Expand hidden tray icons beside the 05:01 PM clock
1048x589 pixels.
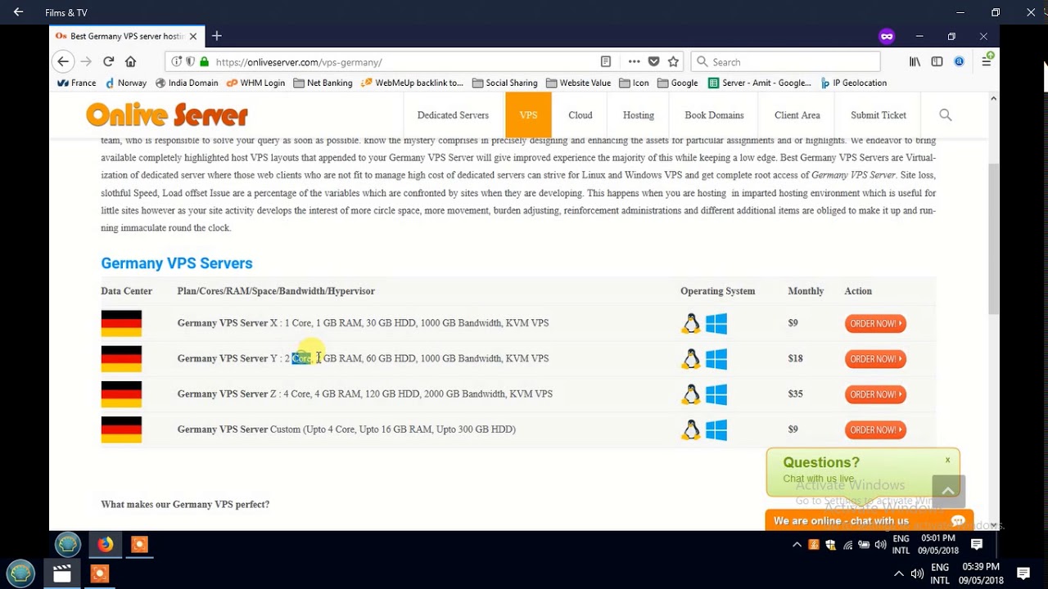click(x=797, y=545)
